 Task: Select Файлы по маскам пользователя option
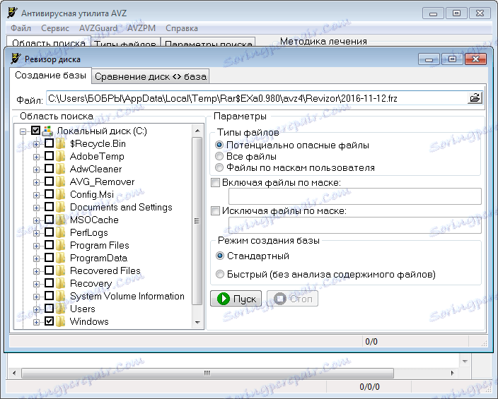219,167
